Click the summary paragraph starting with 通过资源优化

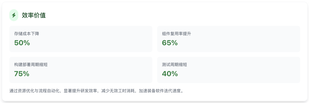(97, 91)
